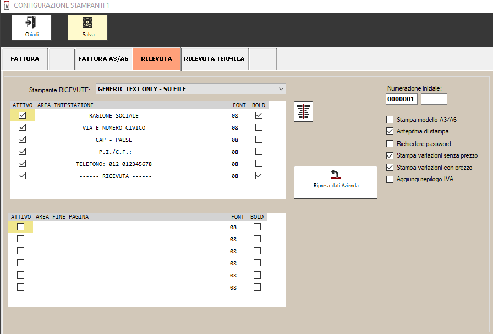Click the Numerazione iniziale 0000001 field
Screen dimensions: 493x334
click(x=402, y=99)
